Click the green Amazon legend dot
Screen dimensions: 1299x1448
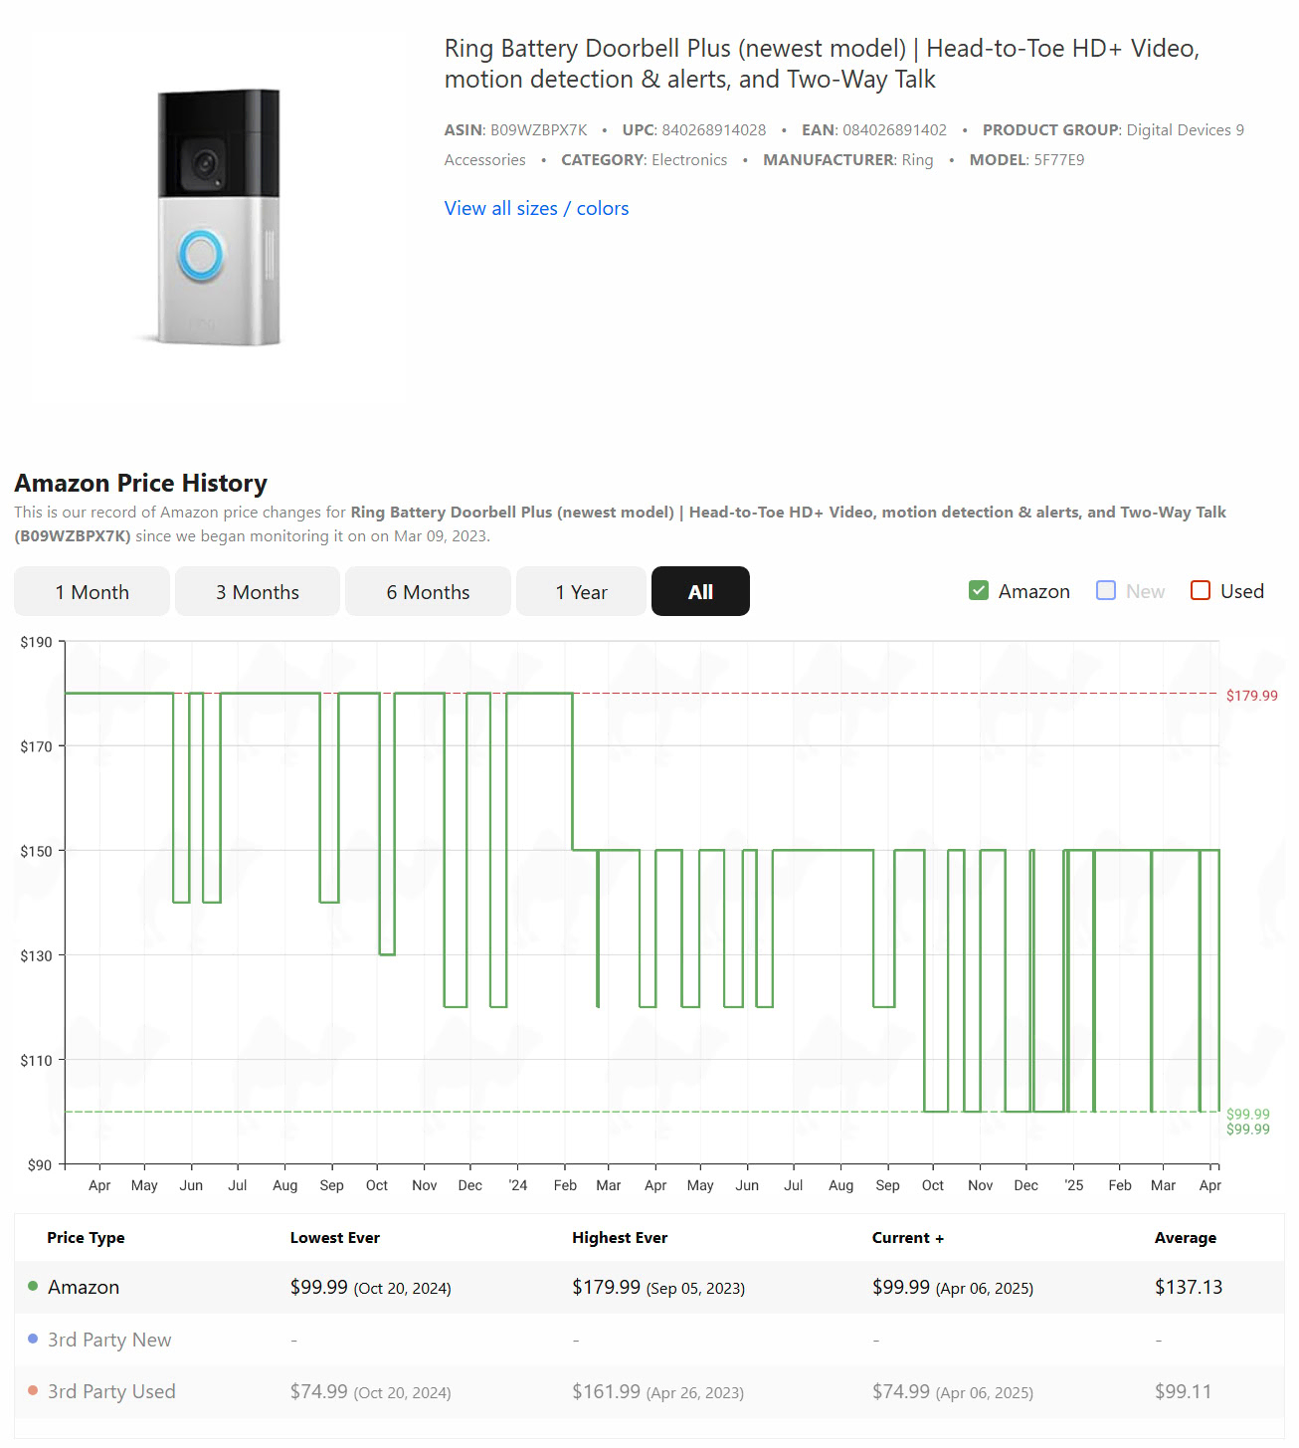click(x=33, y=1287)
